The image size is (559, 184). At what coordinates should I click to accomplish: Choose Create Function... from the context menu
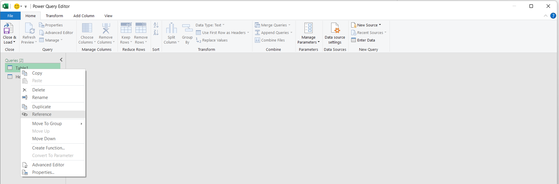tap(53, 148)
